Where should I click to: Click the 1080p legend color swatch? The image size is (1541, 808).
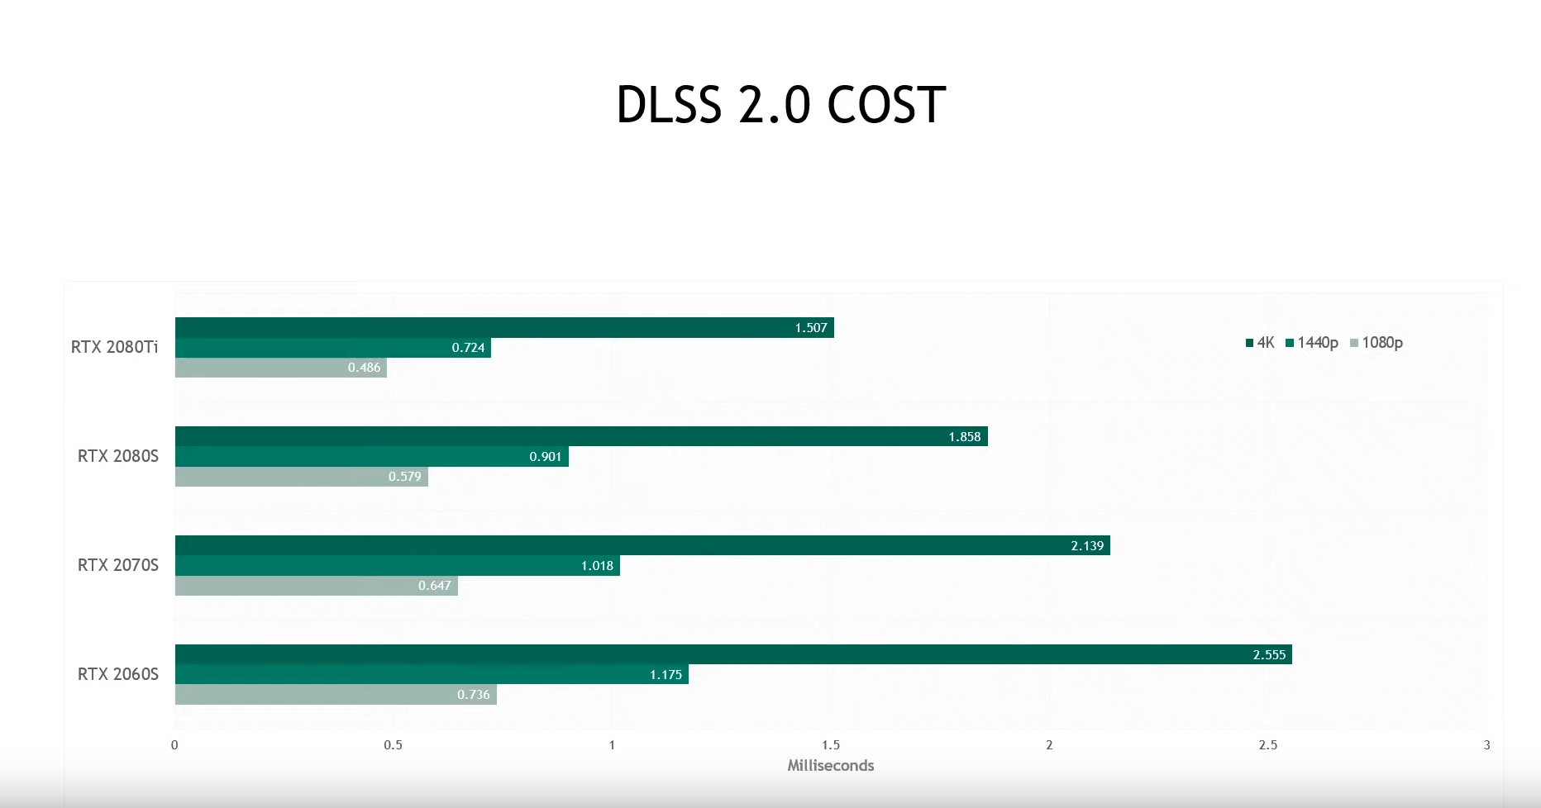[x=1354, y=343]
